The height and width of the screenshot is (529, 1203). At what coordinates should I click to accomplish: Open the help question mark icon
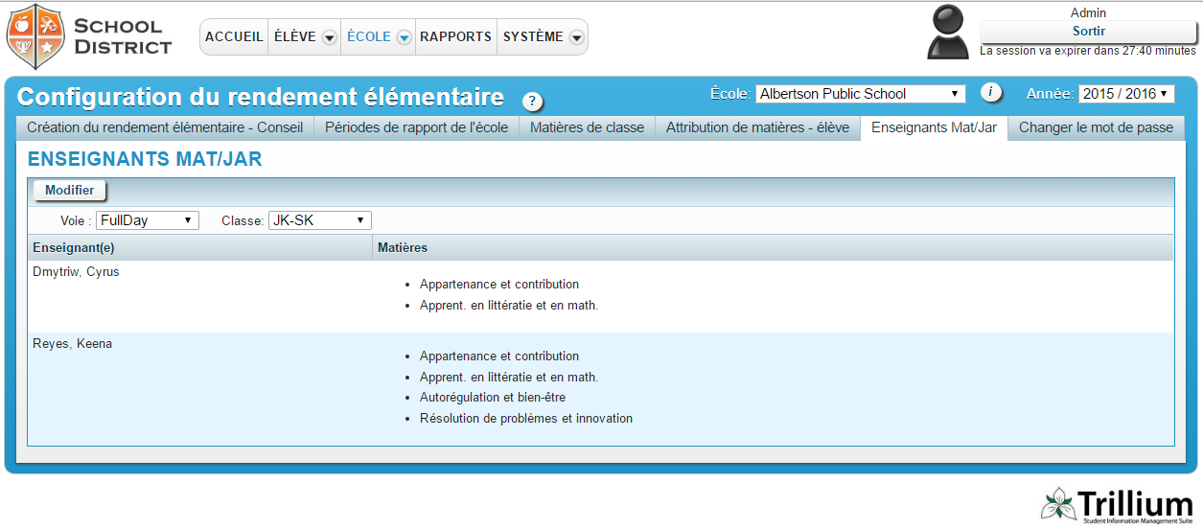click(532, 102)
